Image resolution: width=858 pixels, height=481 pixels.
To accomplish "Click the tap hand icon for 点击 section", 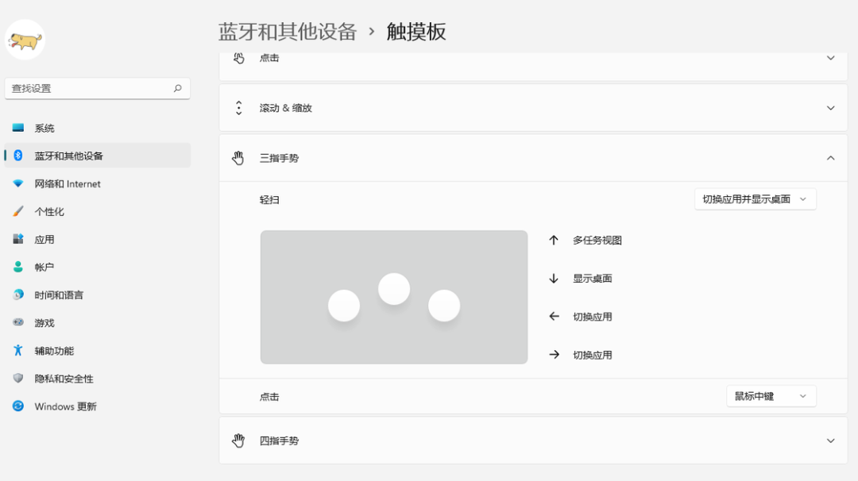I will click(x=238, y=58).
